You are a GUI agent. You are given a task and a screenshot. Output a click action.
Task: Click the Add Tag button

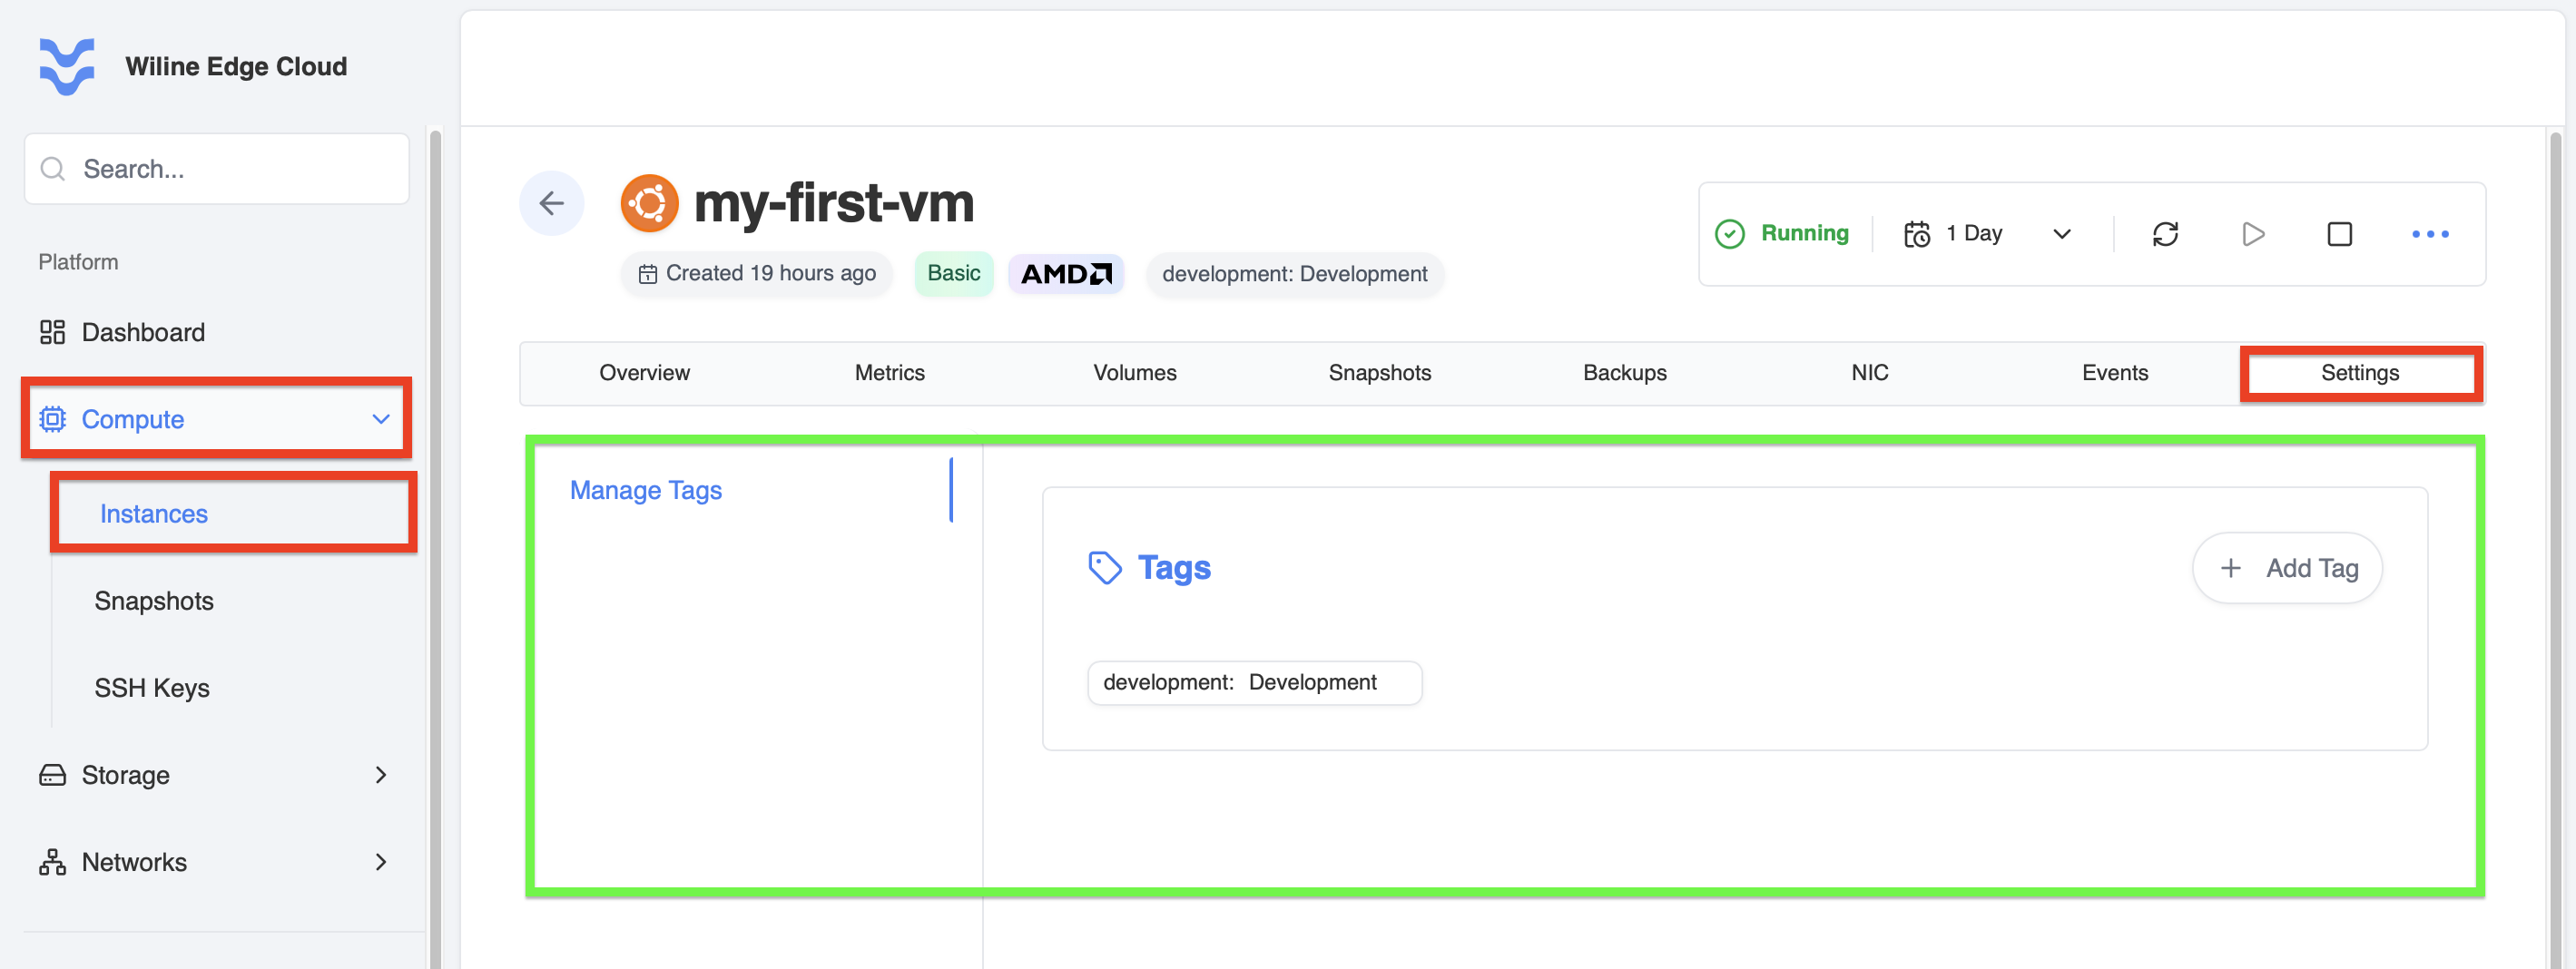coord(2287,568)
